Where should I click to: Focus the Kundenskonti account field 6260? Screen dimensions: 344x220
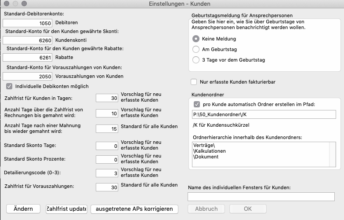click(x=28, y=40)
